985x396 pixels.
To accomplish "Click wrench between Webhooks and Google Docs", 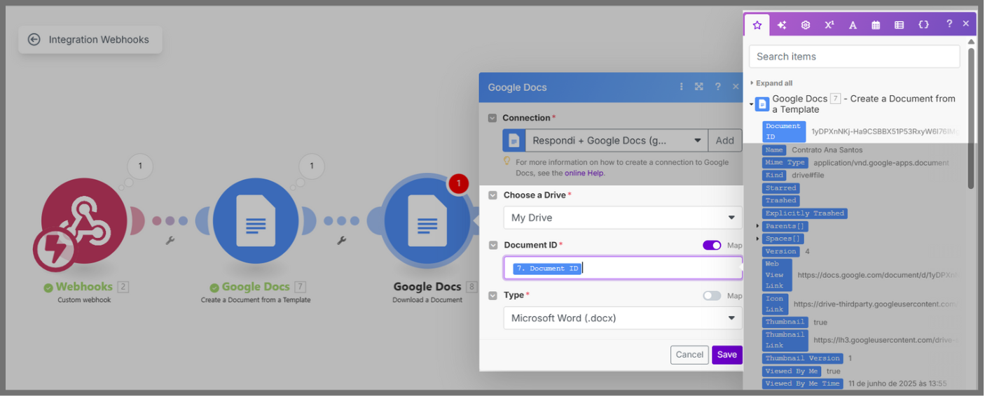I will pyautogui.click(x=170, y=241).
